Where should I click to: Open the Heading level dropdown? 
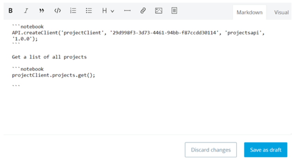pyautogui.click(x=108, y=11)
